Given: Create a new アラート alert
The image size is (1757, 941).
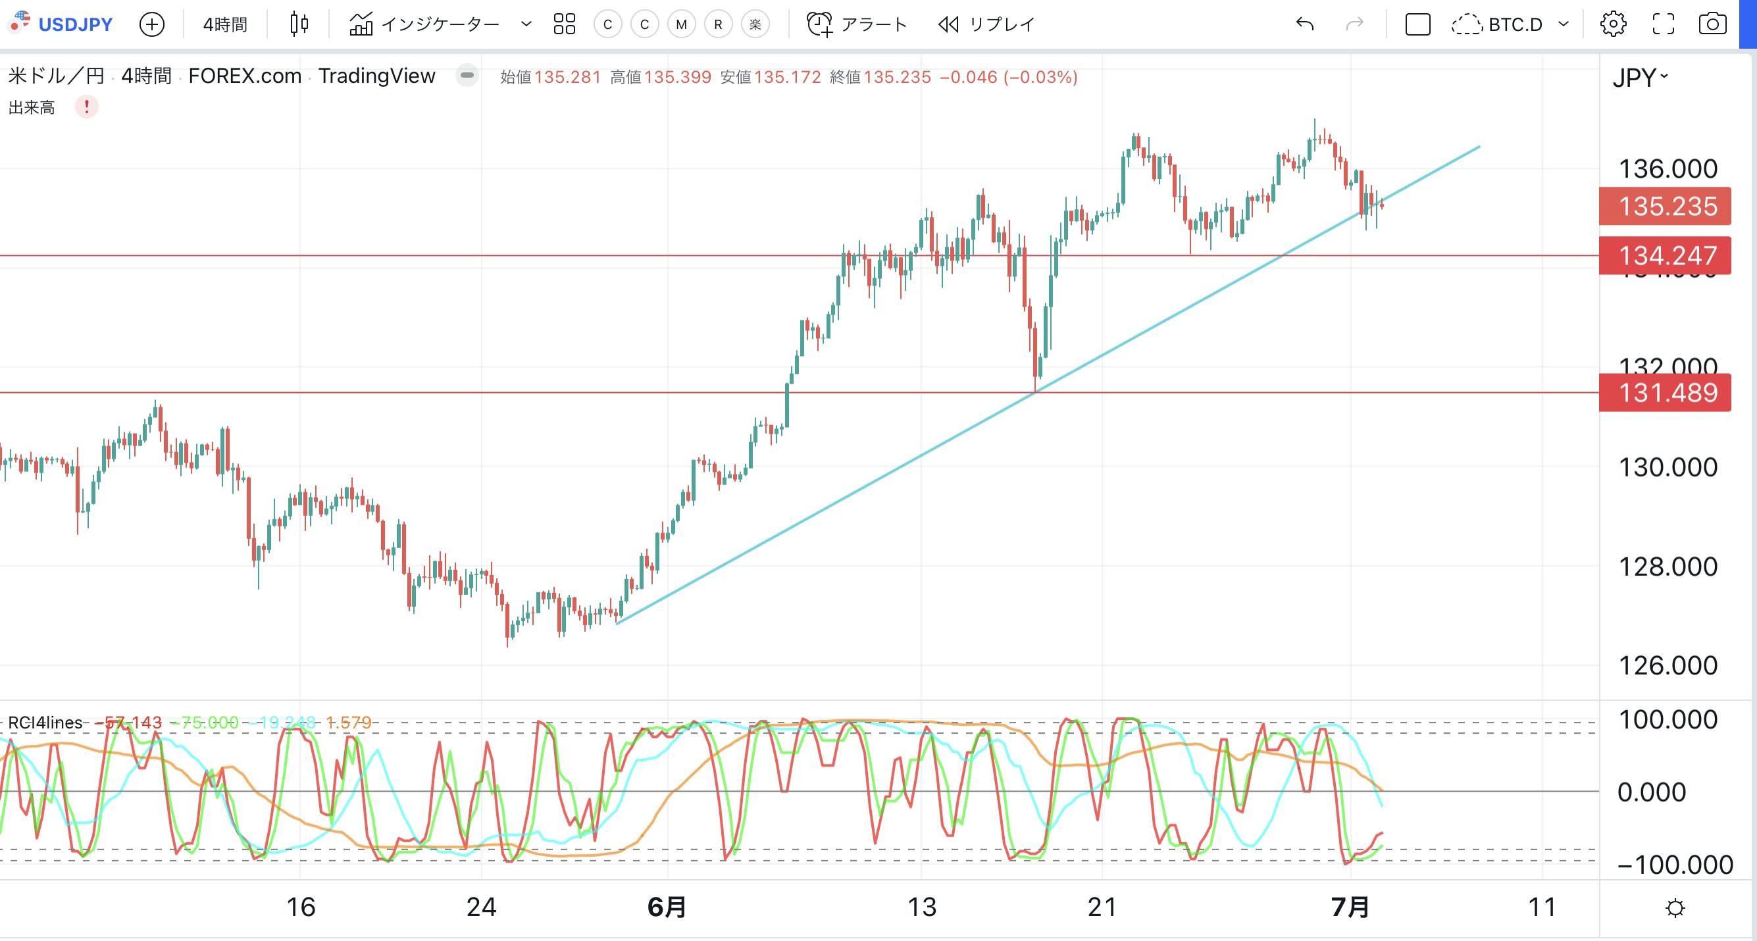Looking at the screenshot, I should pos(857,24).
